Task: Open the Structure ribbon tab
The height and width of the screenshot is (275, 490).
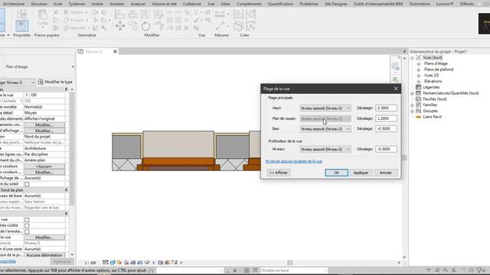Action: point(39,4)
